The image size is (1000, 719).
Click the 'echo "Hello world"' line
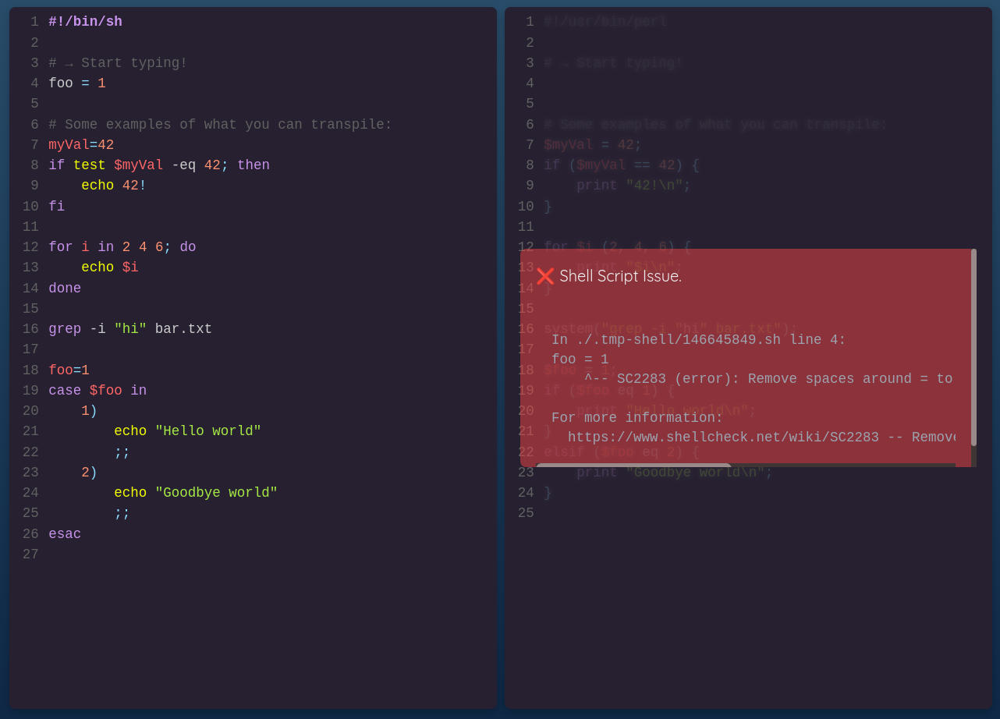187,430
